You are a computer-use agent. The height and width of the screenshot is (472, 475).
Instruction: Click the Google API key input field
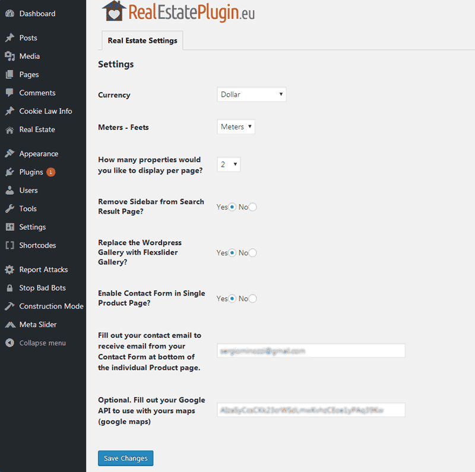click(311, 410)
